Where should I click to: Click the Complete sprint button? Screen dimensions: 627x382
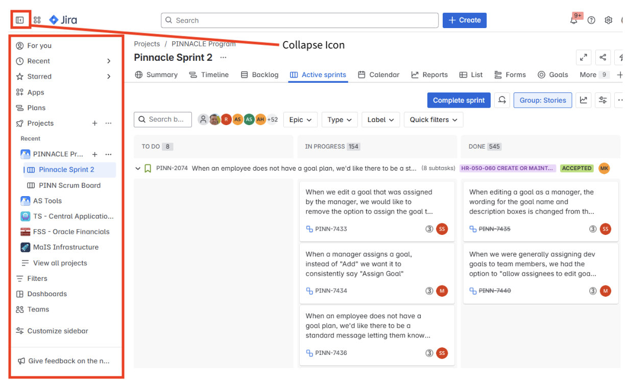(459, 100)
